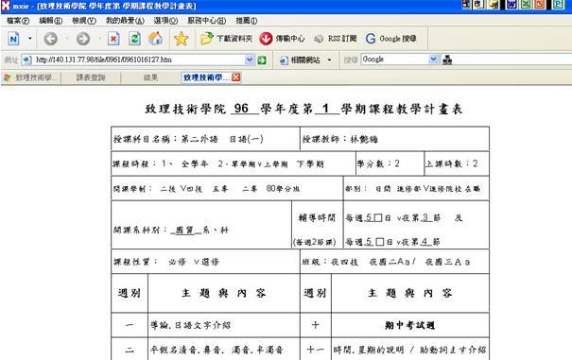This screenshot has width=572, height=360.
Task: Click the checkbox square in 每週5 第4節 row
Action: tap(380, 242)
